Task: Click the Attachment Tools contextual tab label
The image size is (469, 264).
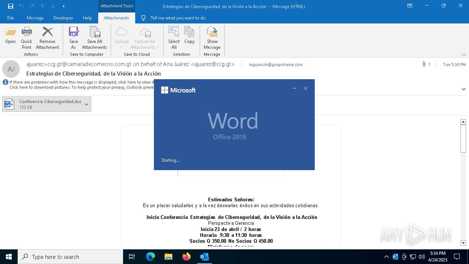Action: point(117,6)
